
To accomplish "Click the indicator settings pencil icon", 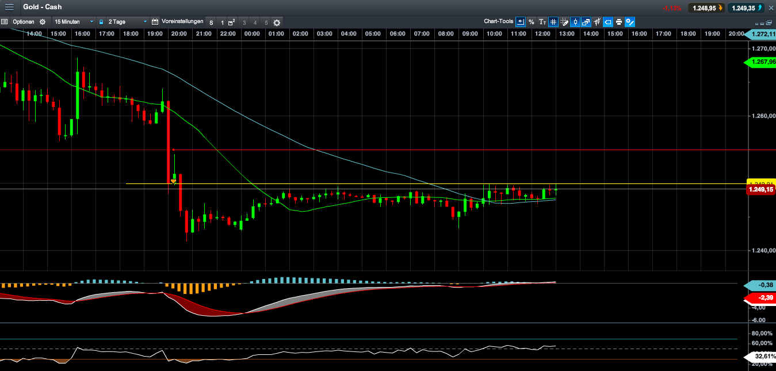I will click(629, 22).
